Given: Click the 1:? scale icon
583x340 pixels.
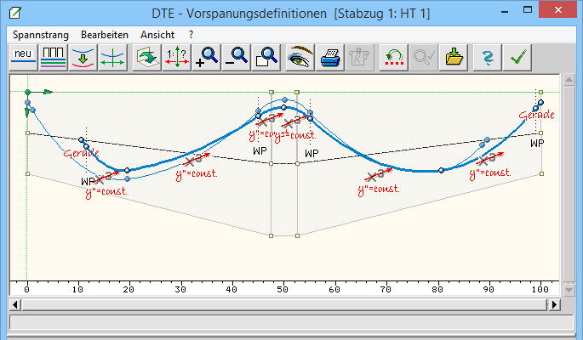Looking at the screenshot, I should click(177, 58).
